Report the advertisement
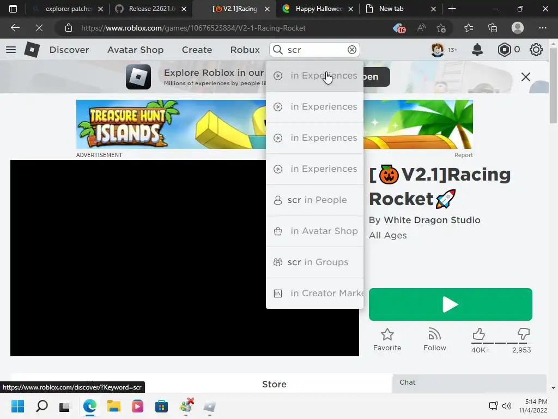The image size is (558, 419). (463, 155)
